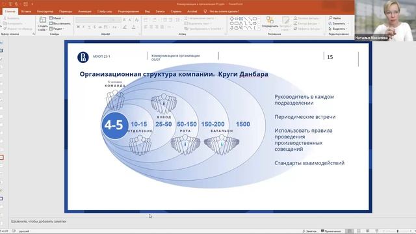The image size is (416, 234).
Task: Toggle align text left icon
Action: pyautogui.click(x=146, y=27)
